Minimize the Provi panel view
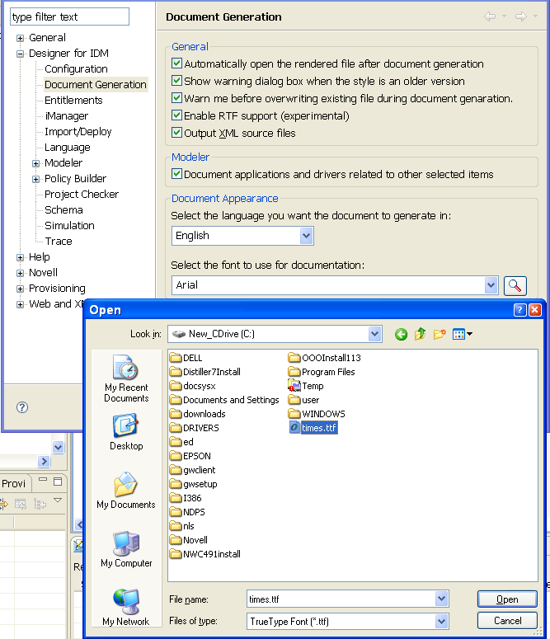The width and height of the screenshot is (550, 639). 43,480
